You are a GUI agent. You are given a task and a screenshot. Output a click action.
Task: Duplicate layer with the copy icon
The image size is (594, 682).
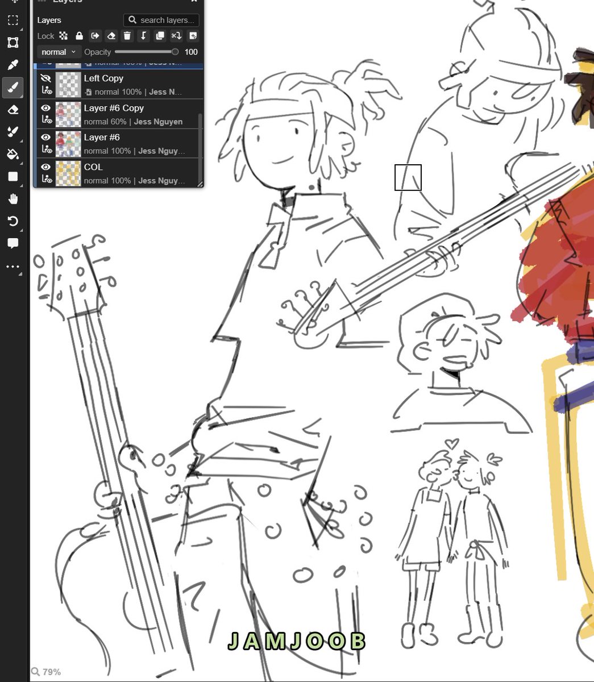tap(160, 36)
